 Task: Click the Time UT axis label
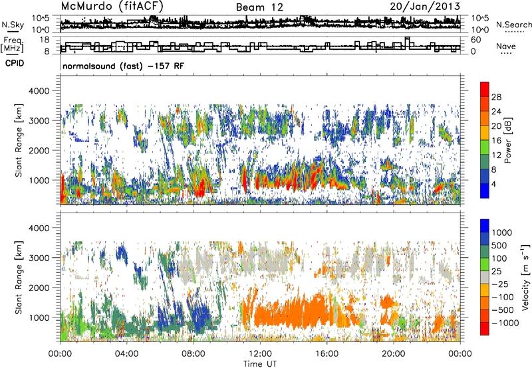tap(260, 364)
